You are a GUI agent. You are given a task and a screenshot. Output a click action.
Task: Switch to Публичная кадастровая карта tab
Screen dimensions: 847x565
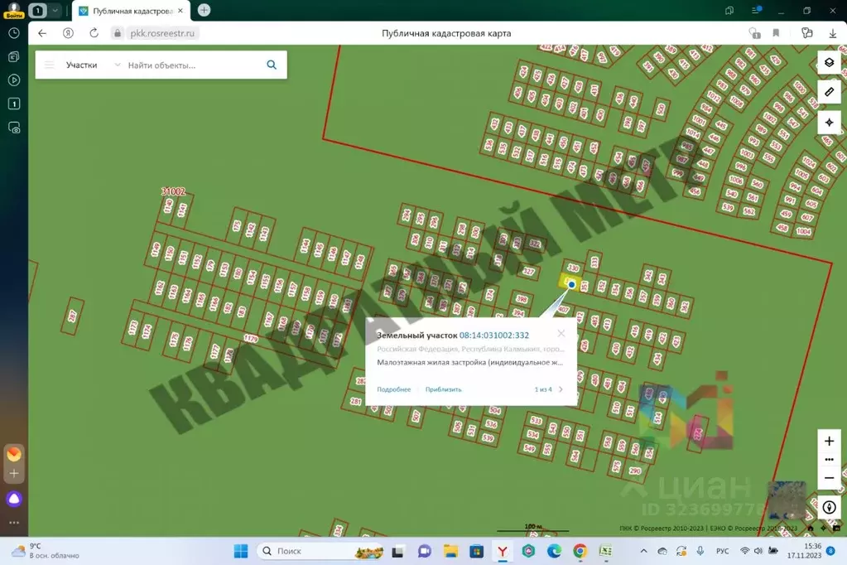[x=132, y=11]
